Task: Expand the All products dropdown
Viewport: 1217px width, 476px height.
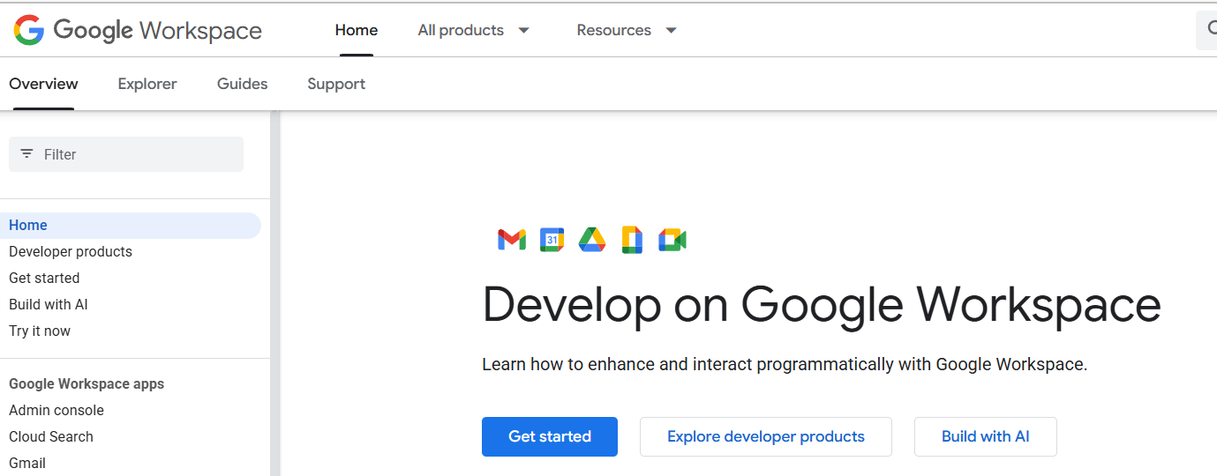Action: point(474,30)
